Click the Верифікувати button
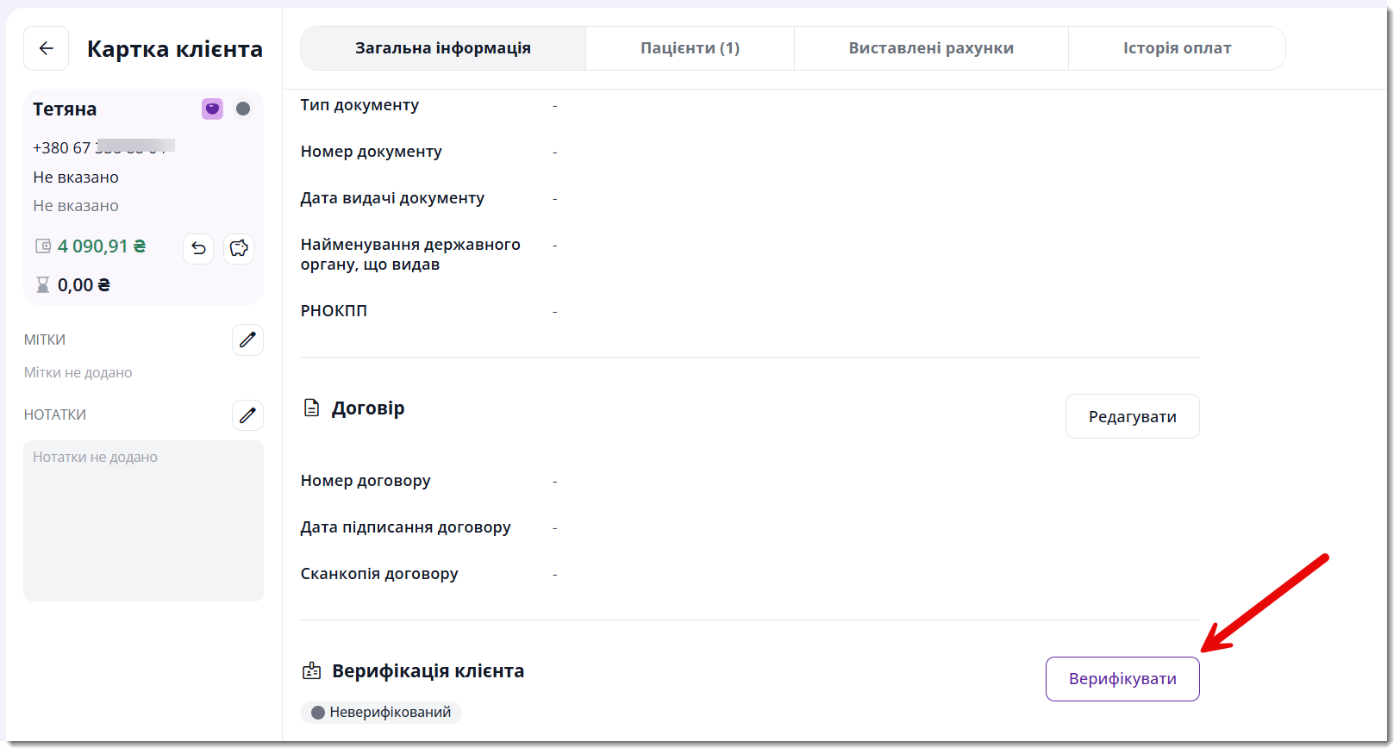Viewport: 1400px width, 754px height. [x=1122, y=679]
